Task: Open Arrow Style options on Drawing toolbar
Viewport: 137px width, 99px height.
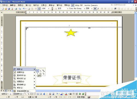Action: pos(77,94)
